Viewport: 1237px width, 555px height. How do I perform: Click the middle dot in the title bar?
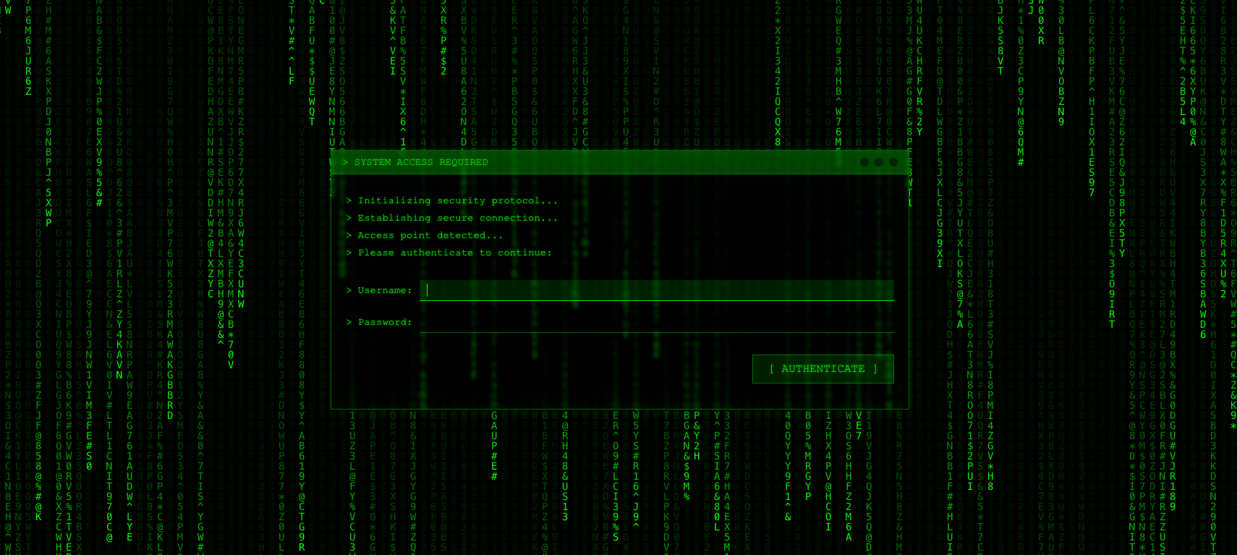pyautogui.click(x=878, y=162)
